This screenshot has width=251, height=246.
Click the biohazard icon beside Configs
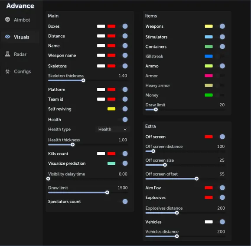(x=7, y=71)
